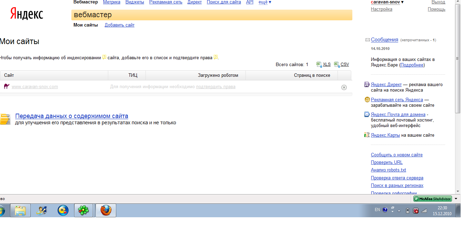The width and height of the screenshot is (473, 241).
Task: Click the red security alert tray icon
Action: (x=416, y=211)
